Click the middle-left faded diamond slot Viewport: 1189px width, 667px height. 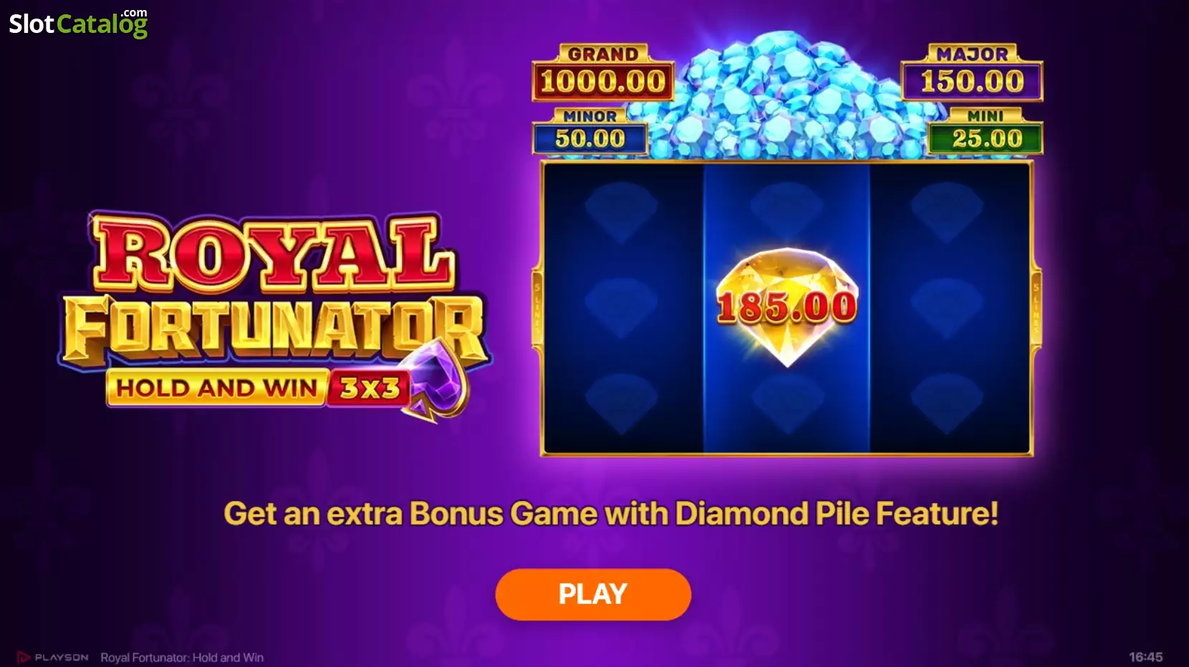pyautogui.click(x=621, y=308)
